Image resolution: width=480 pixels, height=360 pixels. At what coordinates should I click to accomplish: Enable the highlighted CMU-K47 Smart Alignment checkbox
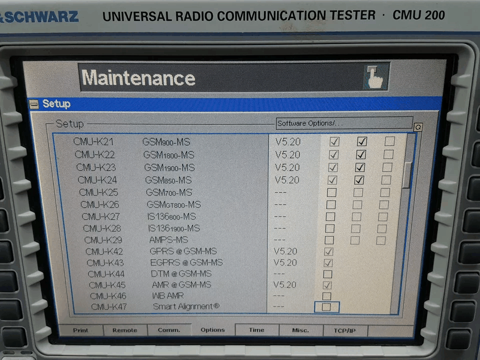click(326, 306)
